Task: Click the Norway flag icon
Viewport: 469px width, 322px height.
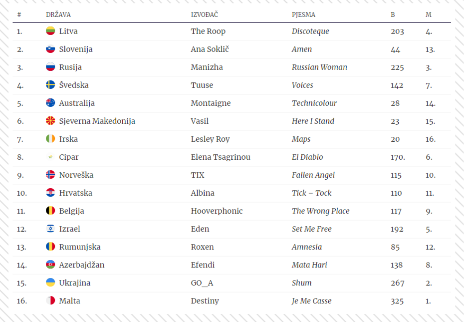Action: [x=50, y=175]
